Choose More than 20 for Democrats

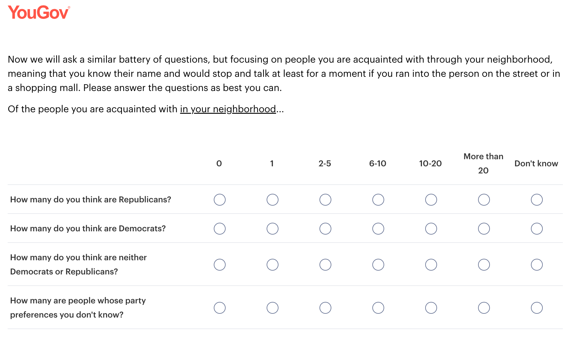pyautogui.click(x=484, y=229)
